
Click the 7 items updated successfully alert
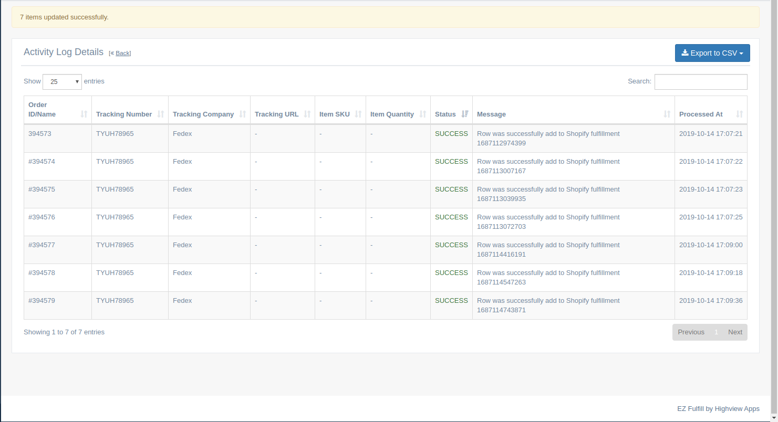point(386,17)
